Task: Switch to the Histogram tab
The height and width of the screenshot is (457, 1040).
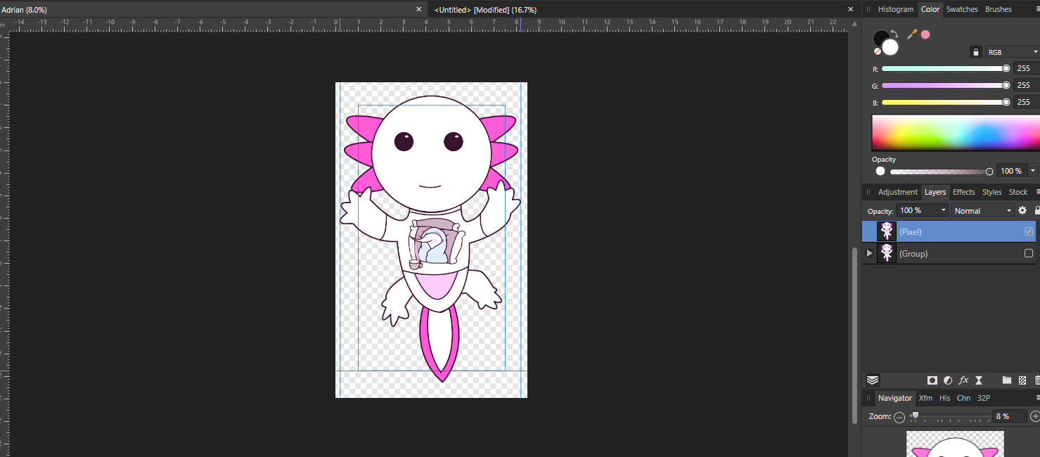Action: [896, 9]
